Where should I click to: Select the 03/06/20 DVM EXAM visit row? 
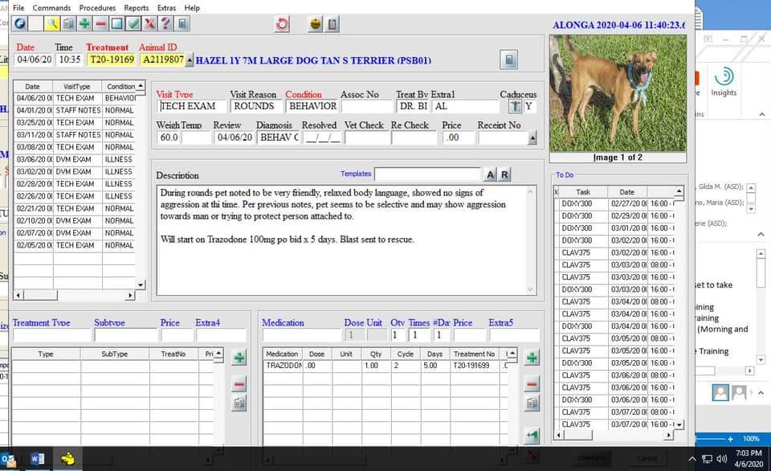pyautogui.click(x=76, y=159)
